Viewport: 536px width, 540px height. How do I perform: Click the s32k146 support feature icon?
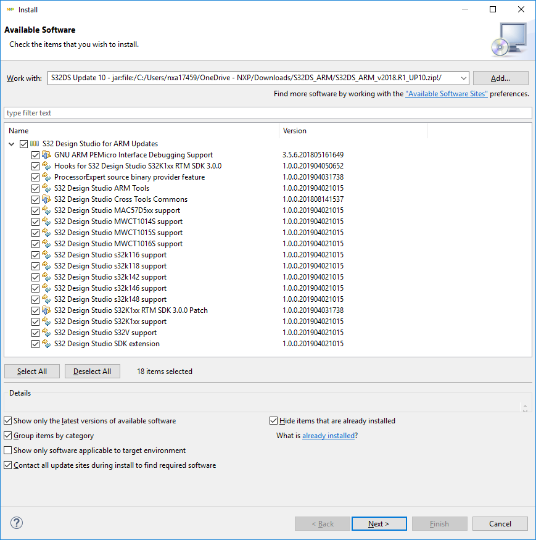click(x=46, y=288)
